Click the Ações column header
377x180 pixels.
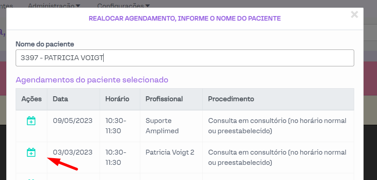(31, 98)
